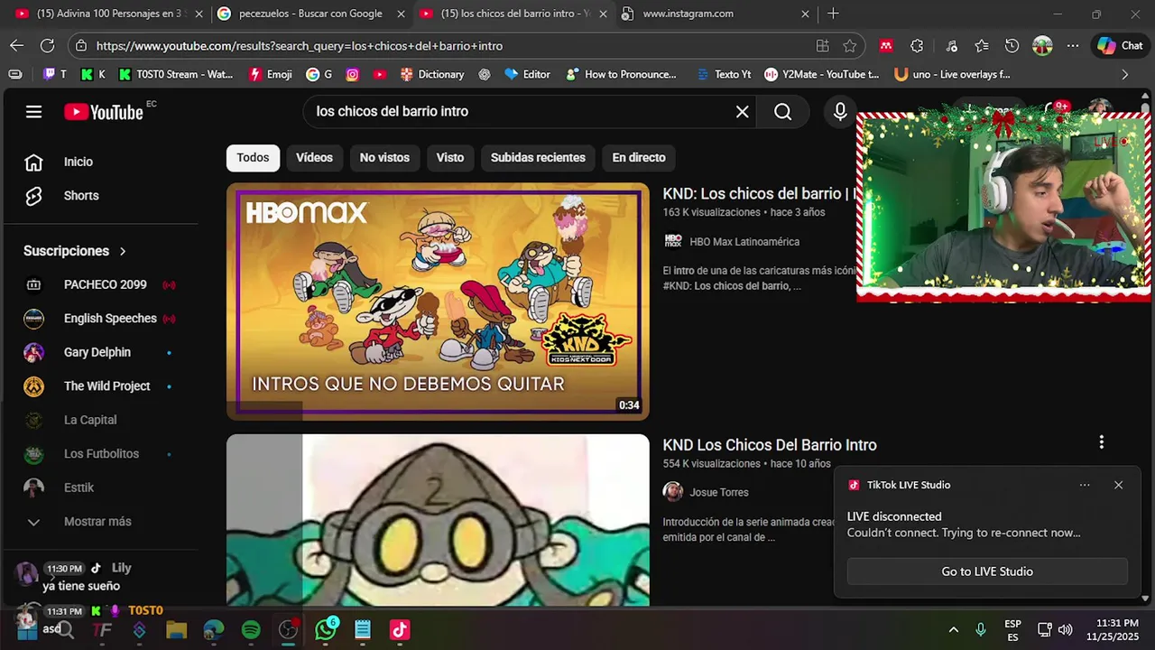Reload the current page
The image size is (1155, 650).
[x=47, y=46]
